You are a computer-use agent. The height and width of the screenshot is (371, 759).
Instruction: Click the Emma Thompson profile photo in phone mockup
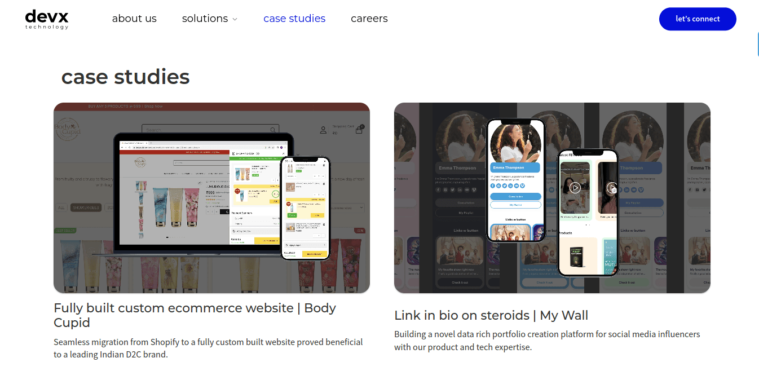tap(515, 143)
